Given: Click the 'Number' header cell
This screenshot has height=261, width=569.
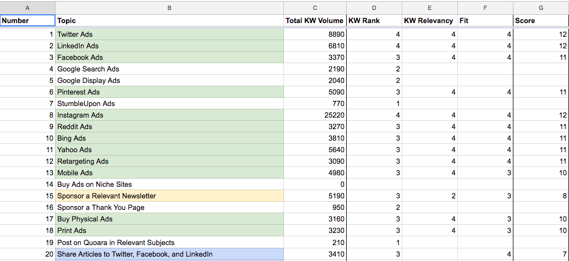Looking at the screenshot, I should click(x=28, y=21).
